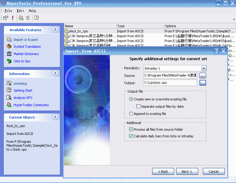Click the icon of the CJR Sempron 5分钟 row
This screenshot has width=236, height=183.
[x=67, y=41]
